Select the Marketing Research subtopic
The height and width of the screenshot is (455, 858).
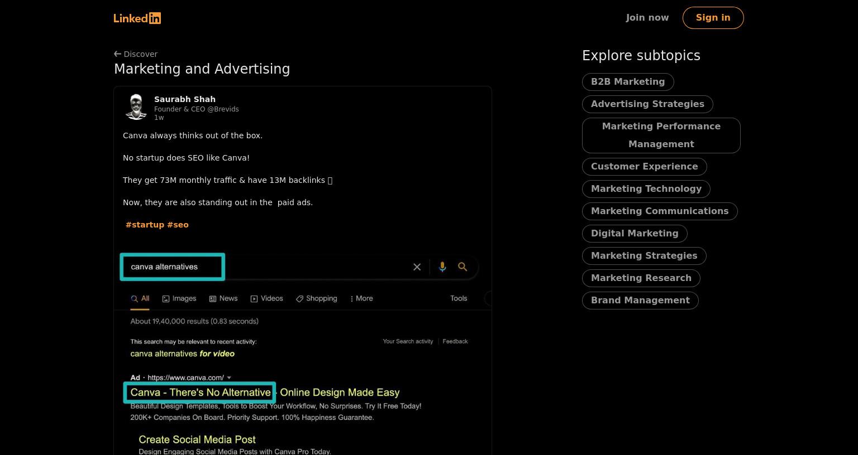(641, 278)
